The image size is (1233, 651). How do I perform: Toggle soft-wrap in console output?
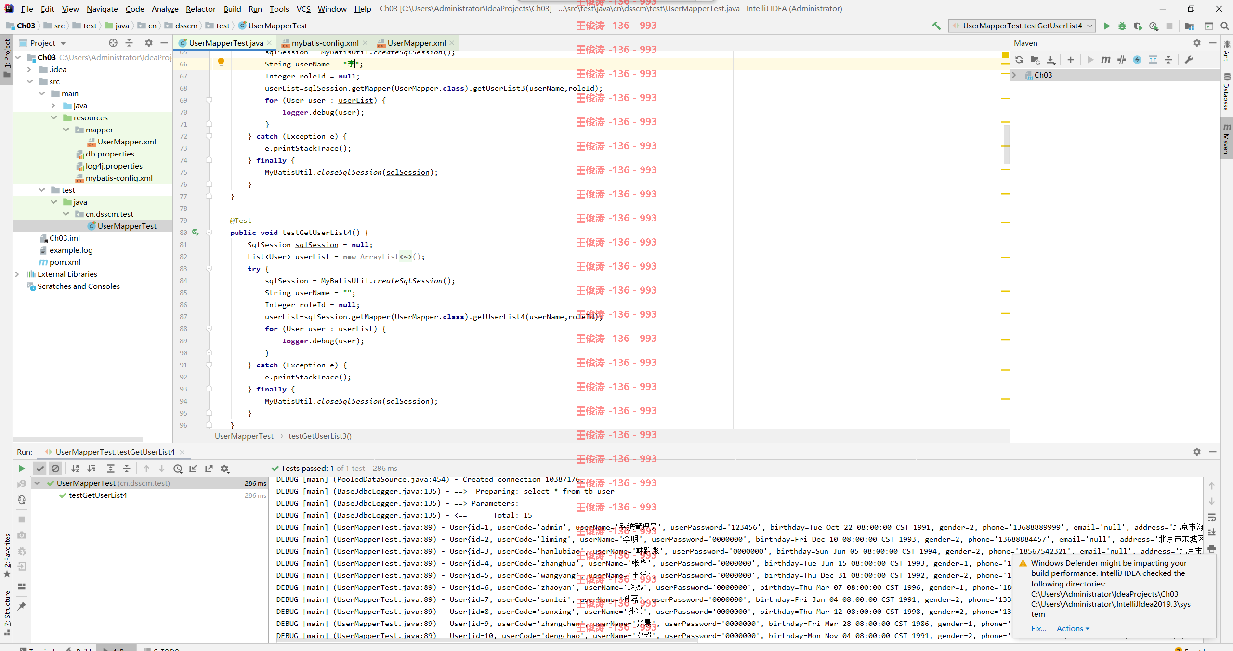pyautogui.click(x=1212, y=517)
